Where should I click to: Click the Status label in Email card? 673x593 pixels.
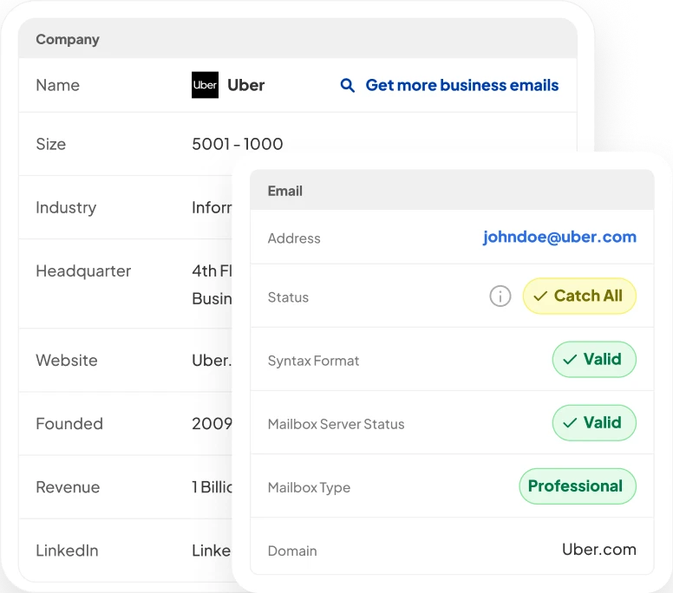[288, 297]
